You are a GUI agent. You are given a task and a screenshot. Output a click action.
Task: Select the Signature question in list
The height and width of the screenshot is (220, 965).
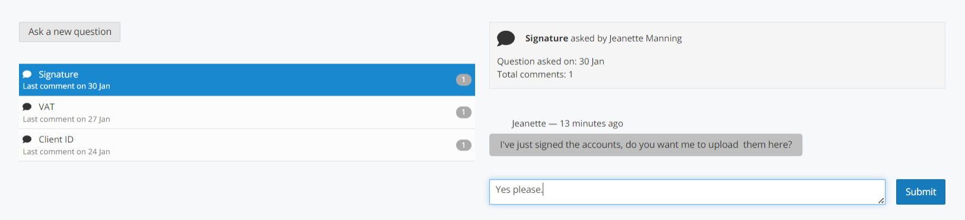247,80
